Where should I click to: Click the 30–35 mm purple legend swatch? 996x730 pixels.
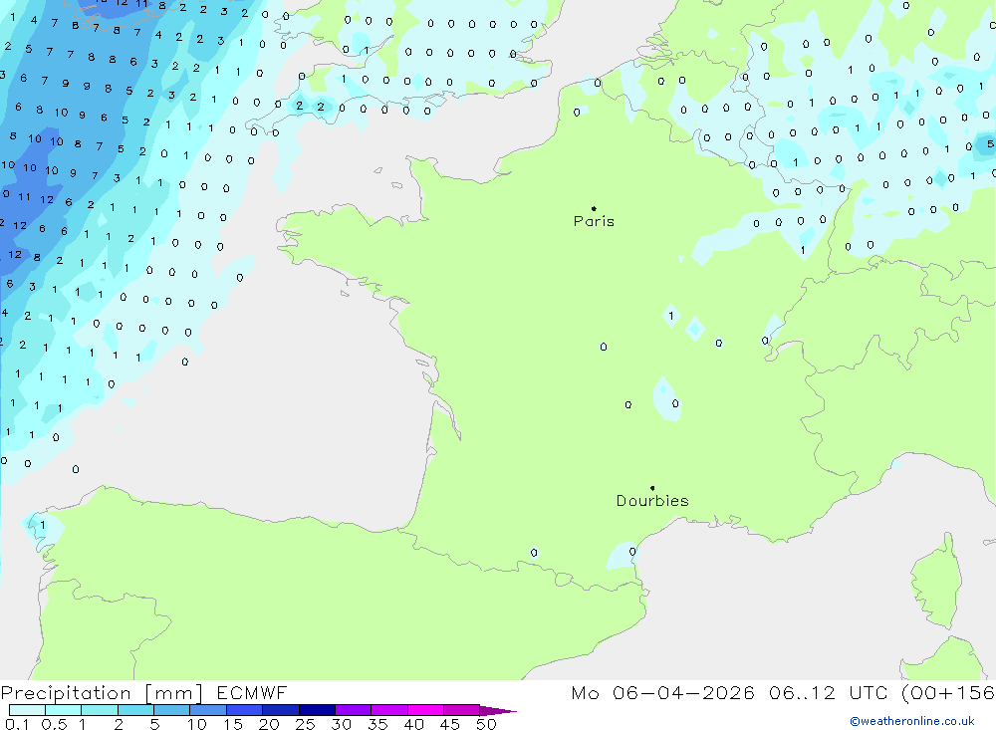[353, 710]
